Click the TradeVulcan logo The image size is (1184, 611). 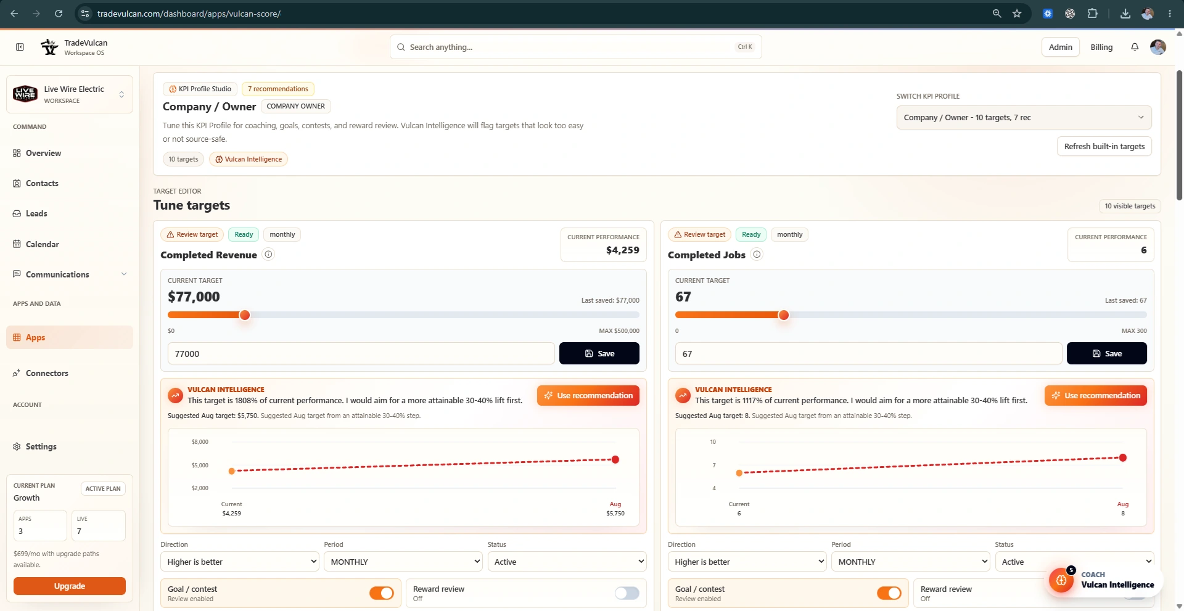click(x=49, y=47)
